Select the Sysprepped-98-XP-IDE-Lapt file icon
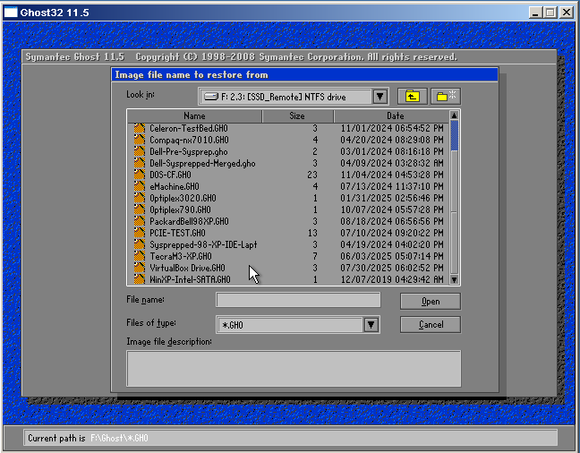This screenshot has width=580, height=453. point(139,244)
